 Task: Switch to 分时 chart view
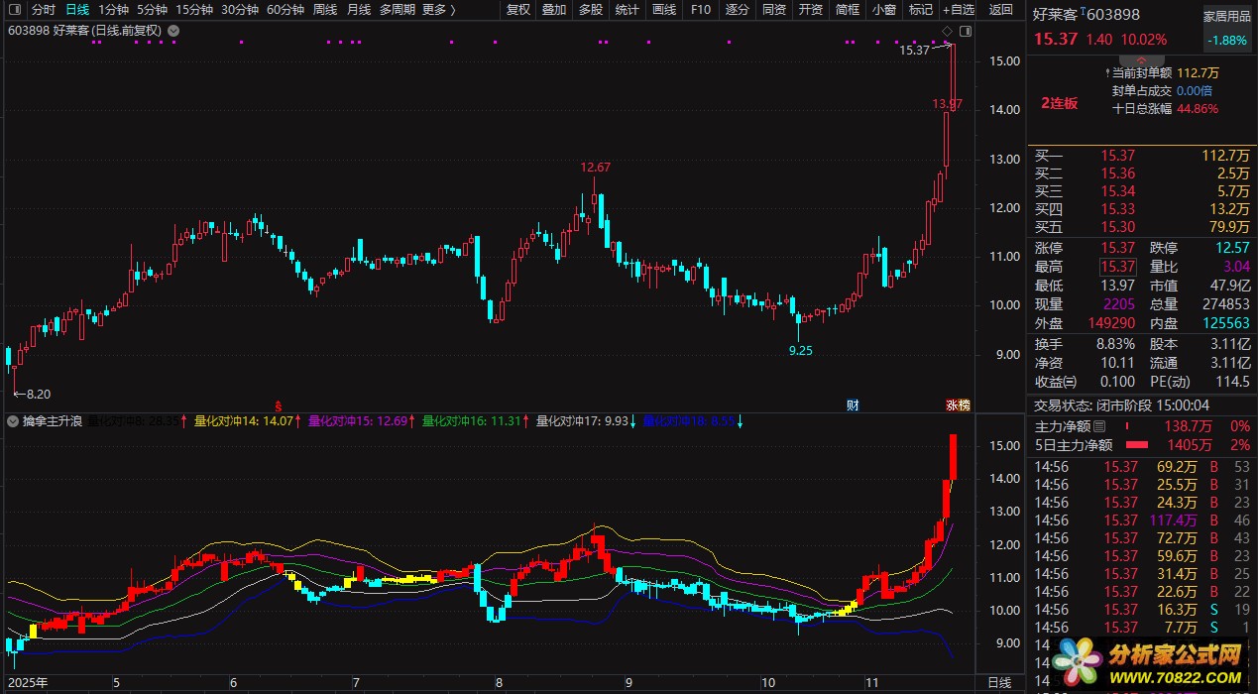point(44,9)
